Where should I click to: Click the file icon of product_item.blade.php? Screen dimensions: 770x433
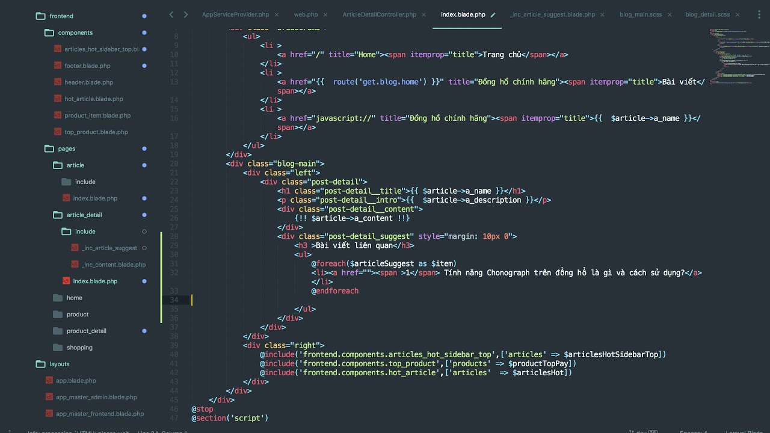58,115
